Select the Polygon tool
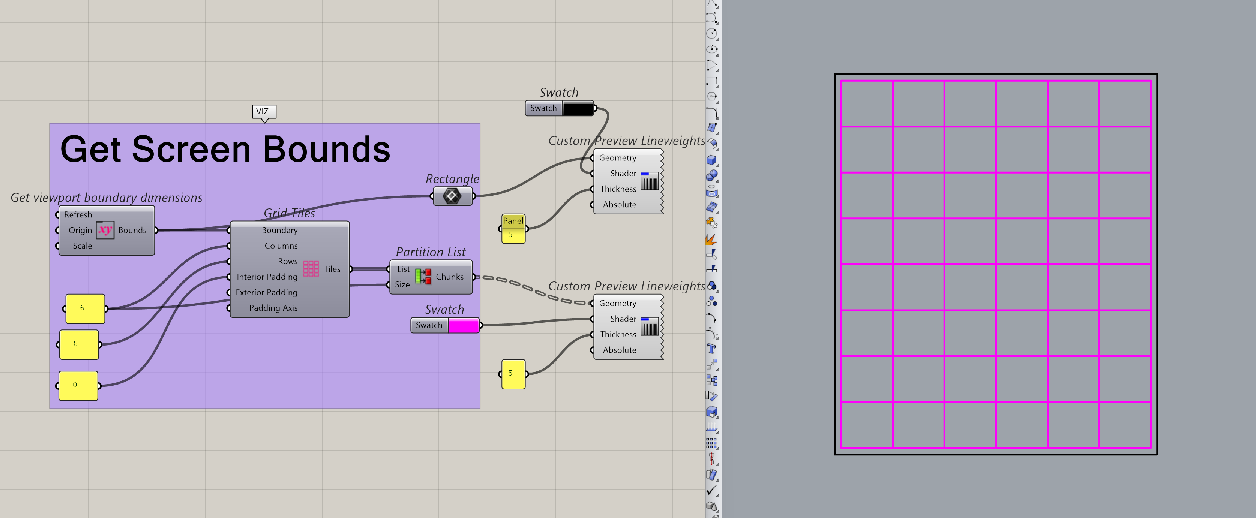 pyautogui.click(x=711, y=96)
